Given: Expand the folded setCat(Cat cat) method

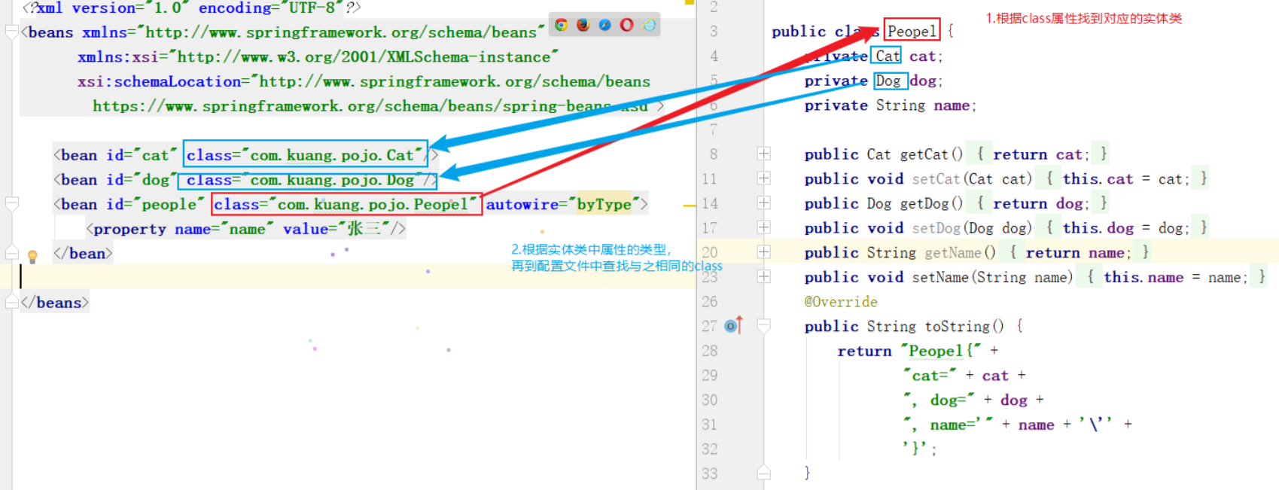Looking at the screenshot, I should (763, 178).
